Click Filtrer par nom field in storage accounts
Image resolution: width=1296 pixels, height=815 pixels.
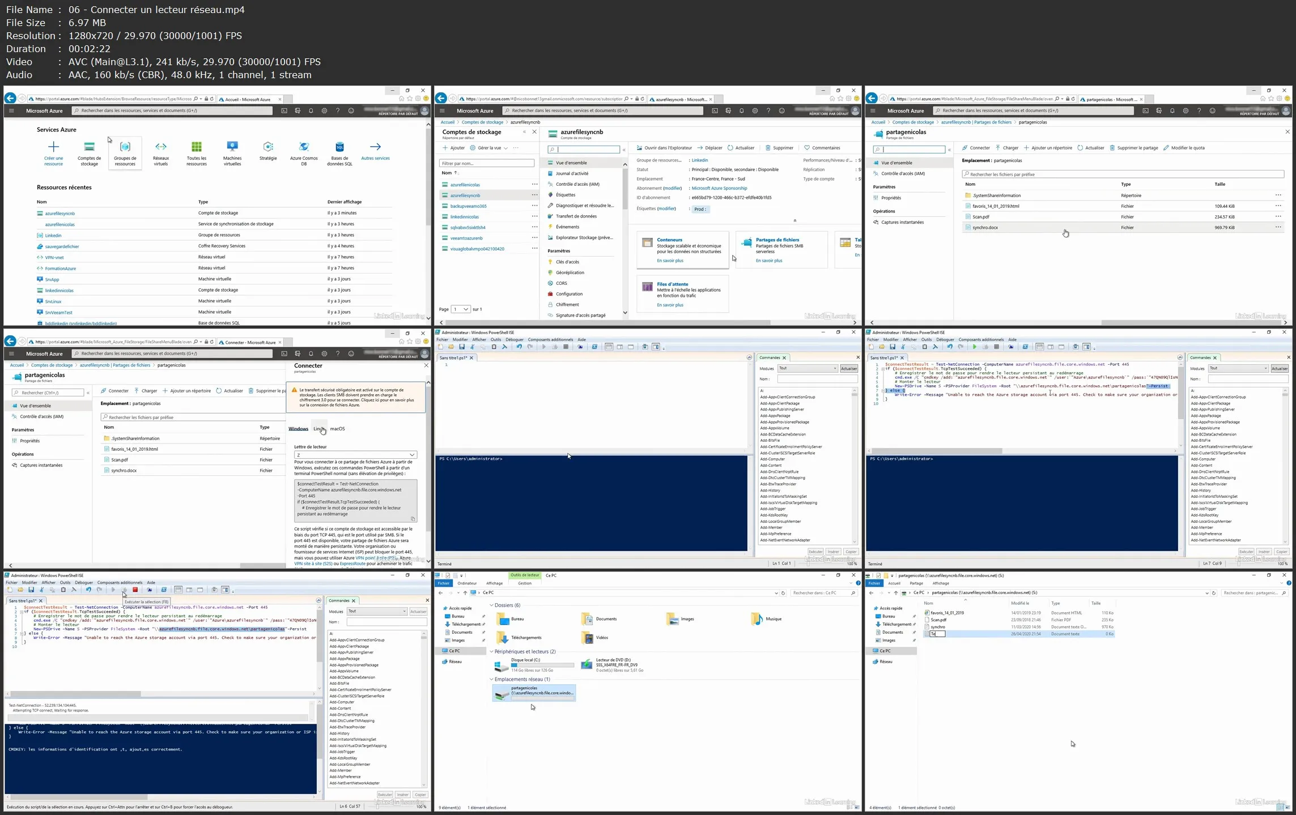(x=487, y=163)
